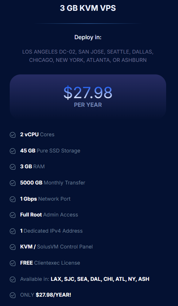Click the $27.98/YEAR! bold text
Screen dimensions: 178x306
[53, 295]
